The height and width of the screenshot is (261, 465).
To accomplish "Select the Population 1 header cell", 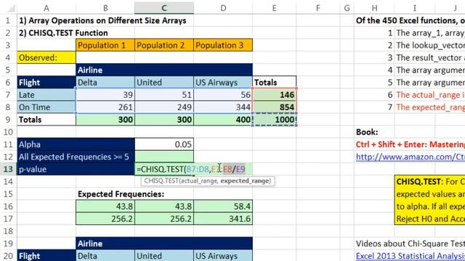I will [105, 45].
